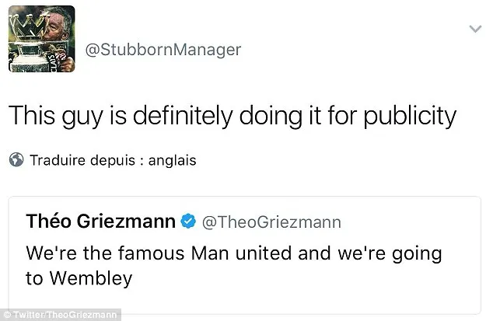Image resolution: width=493 pixels, height=321 pixels.
Task: Click the StubbornManager profile avatar
Action: tap(42, 40)
